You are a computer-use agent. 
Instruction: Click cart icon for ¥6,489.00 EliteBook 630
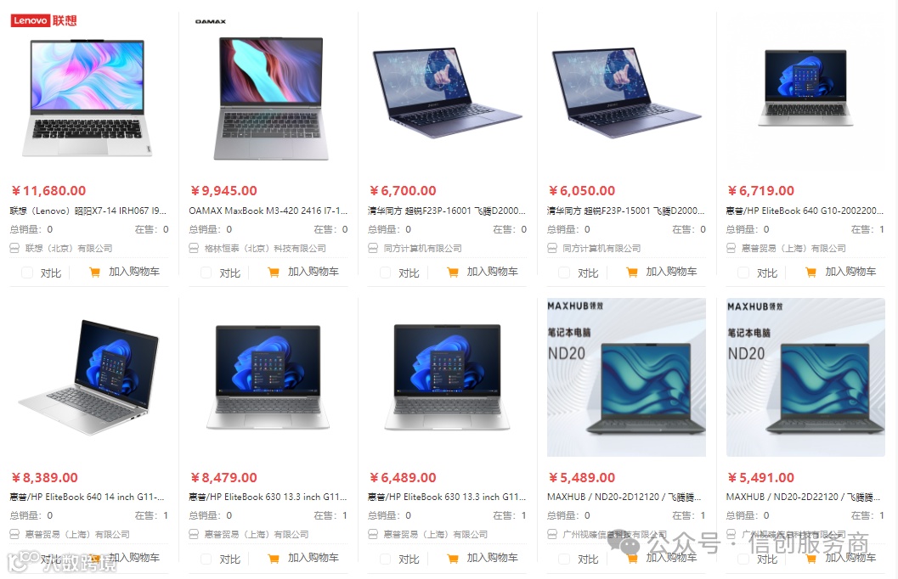(453, 559)
